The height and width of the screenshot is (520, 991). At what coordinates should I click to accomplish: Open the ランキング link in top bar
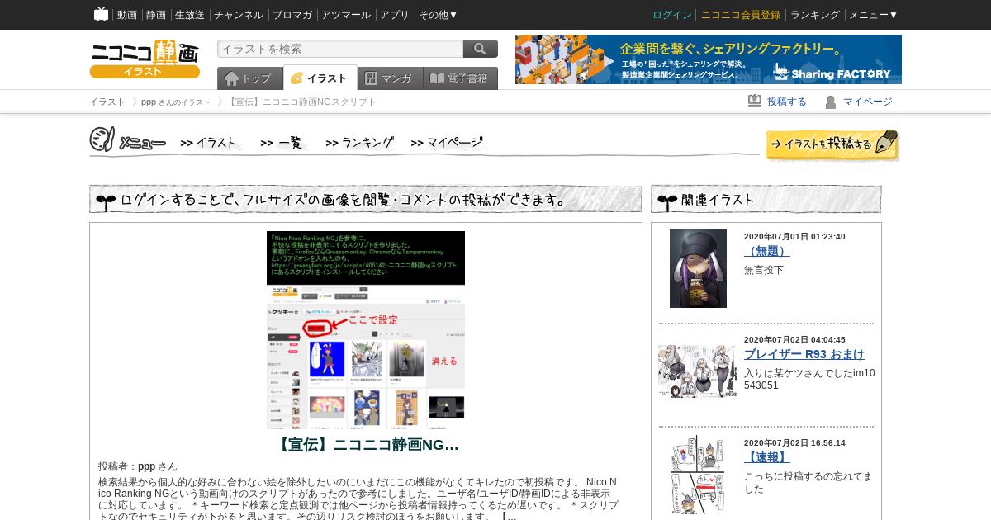pos(815,15)
